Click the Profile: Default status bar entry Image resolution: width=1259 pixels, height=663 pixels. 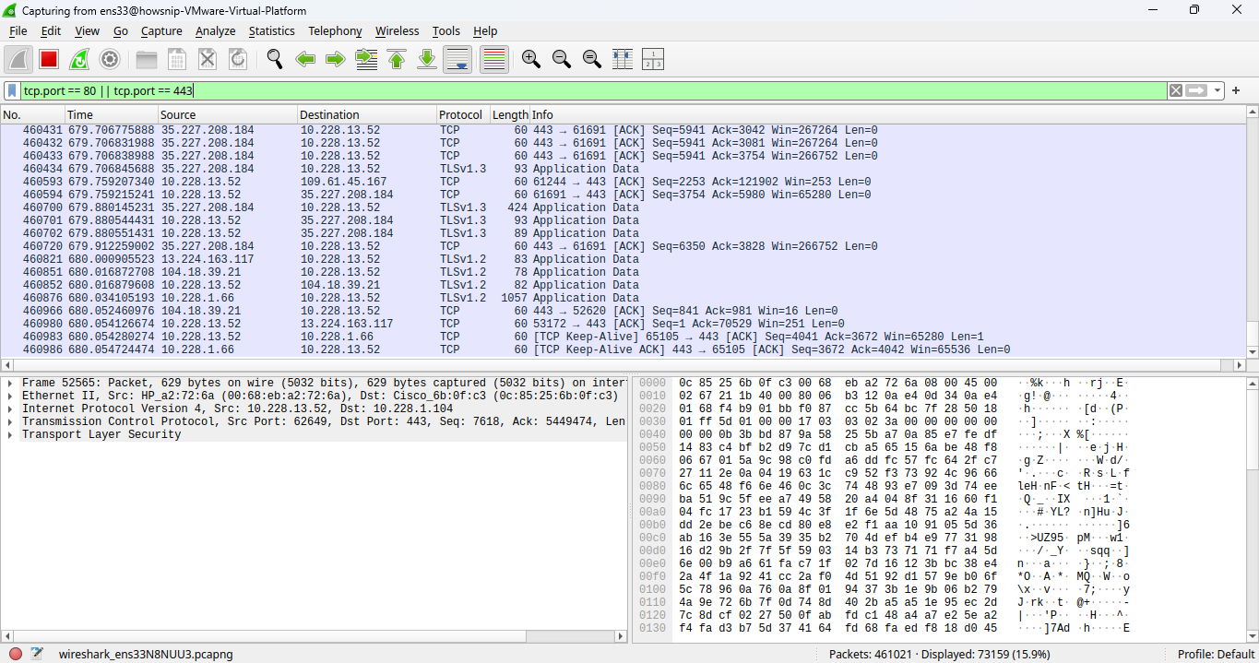(1216, 654)
